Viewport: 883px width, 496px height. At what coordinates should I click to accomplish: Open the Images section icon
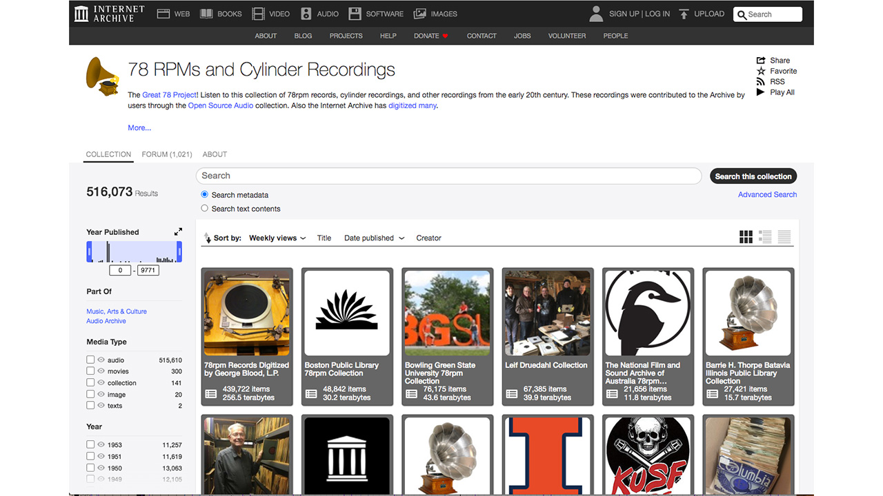click(x=419, y=14)
